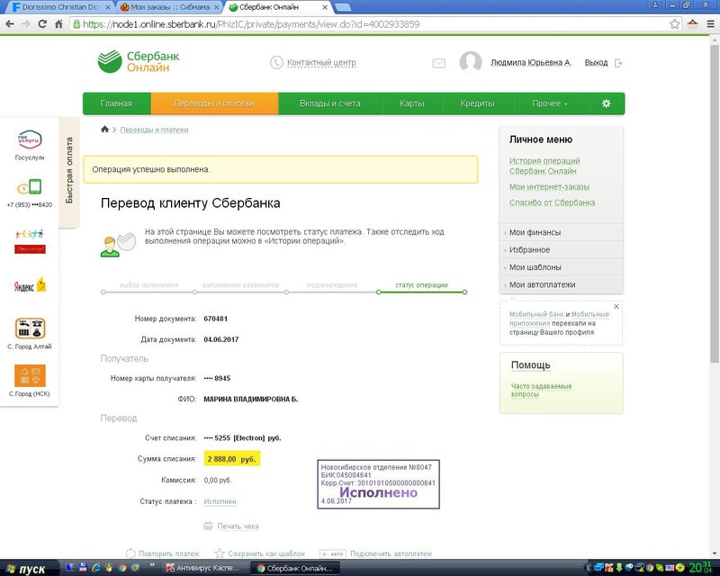Click the logout door icon
720x576 pixels.
(x=618, y=63)
